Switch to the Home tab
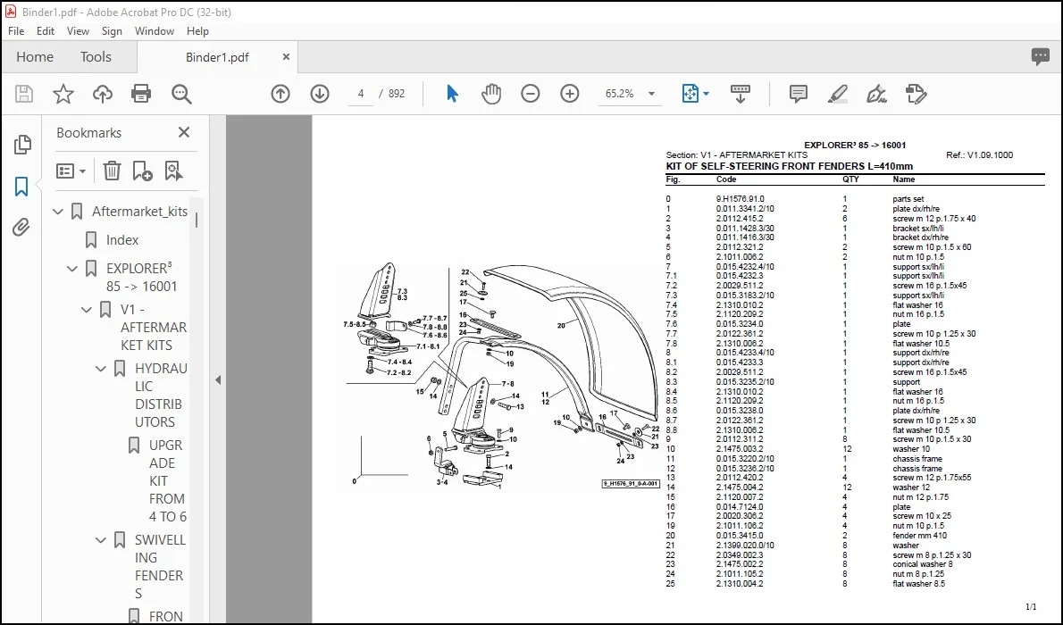Screen dimensions: 1063x625 point(35,57)
